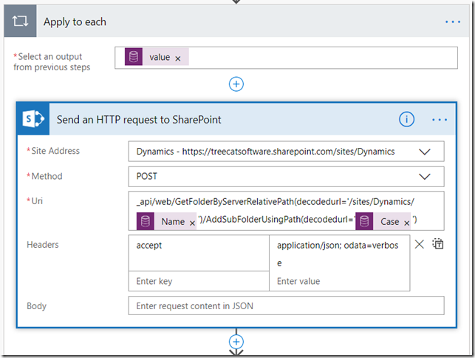Remove the value token from output field
This screenshot has height=358, width=475.
[178, 58]
